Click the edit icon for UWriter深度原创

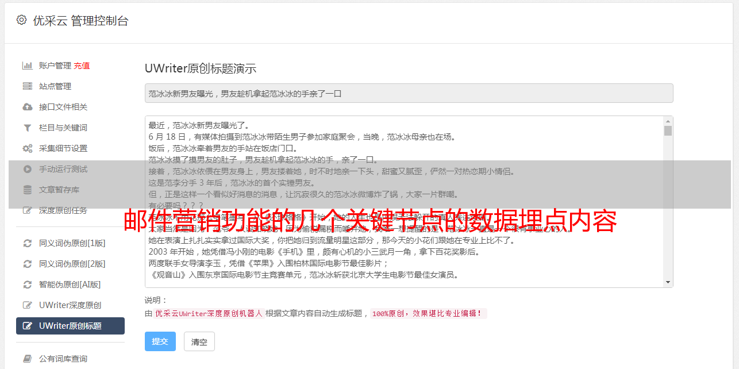point(27,305)
